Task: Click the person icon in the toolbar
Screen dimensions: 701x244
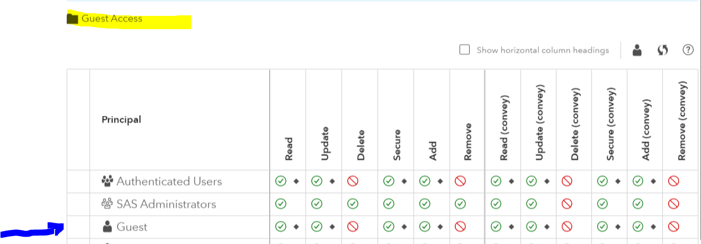Action: 637,50
